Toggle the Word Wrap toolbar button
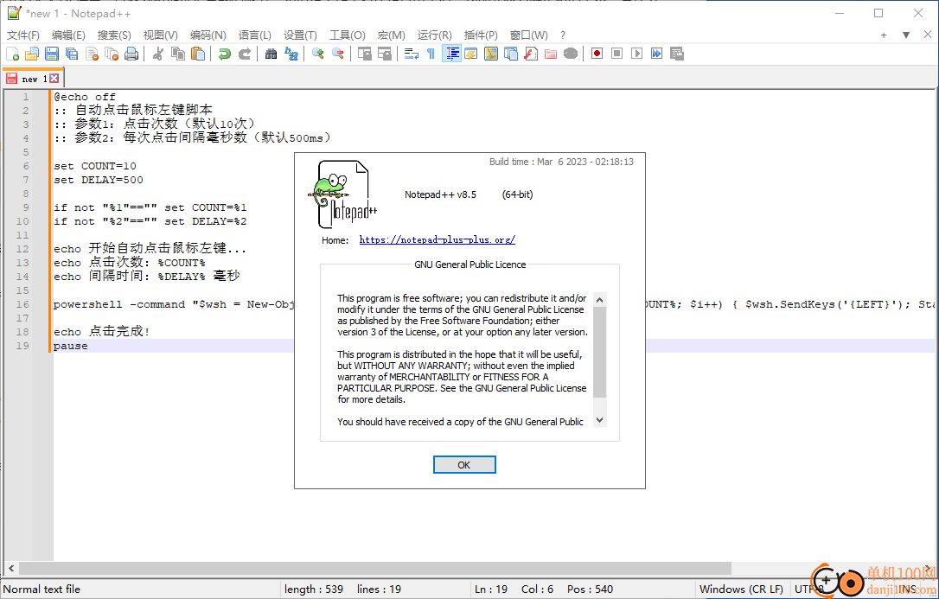Screen dimensions: 939x599 point(412,54)
